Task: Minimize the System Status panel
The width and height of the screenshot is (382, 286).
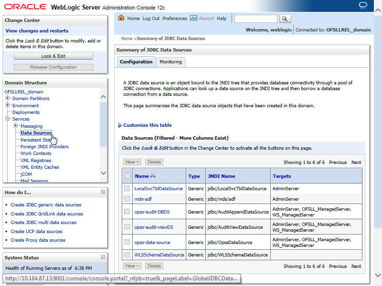Action: tap(103, 257)
